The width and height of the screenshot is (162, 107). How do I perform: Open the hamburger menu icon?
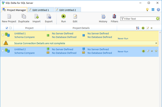153,10
